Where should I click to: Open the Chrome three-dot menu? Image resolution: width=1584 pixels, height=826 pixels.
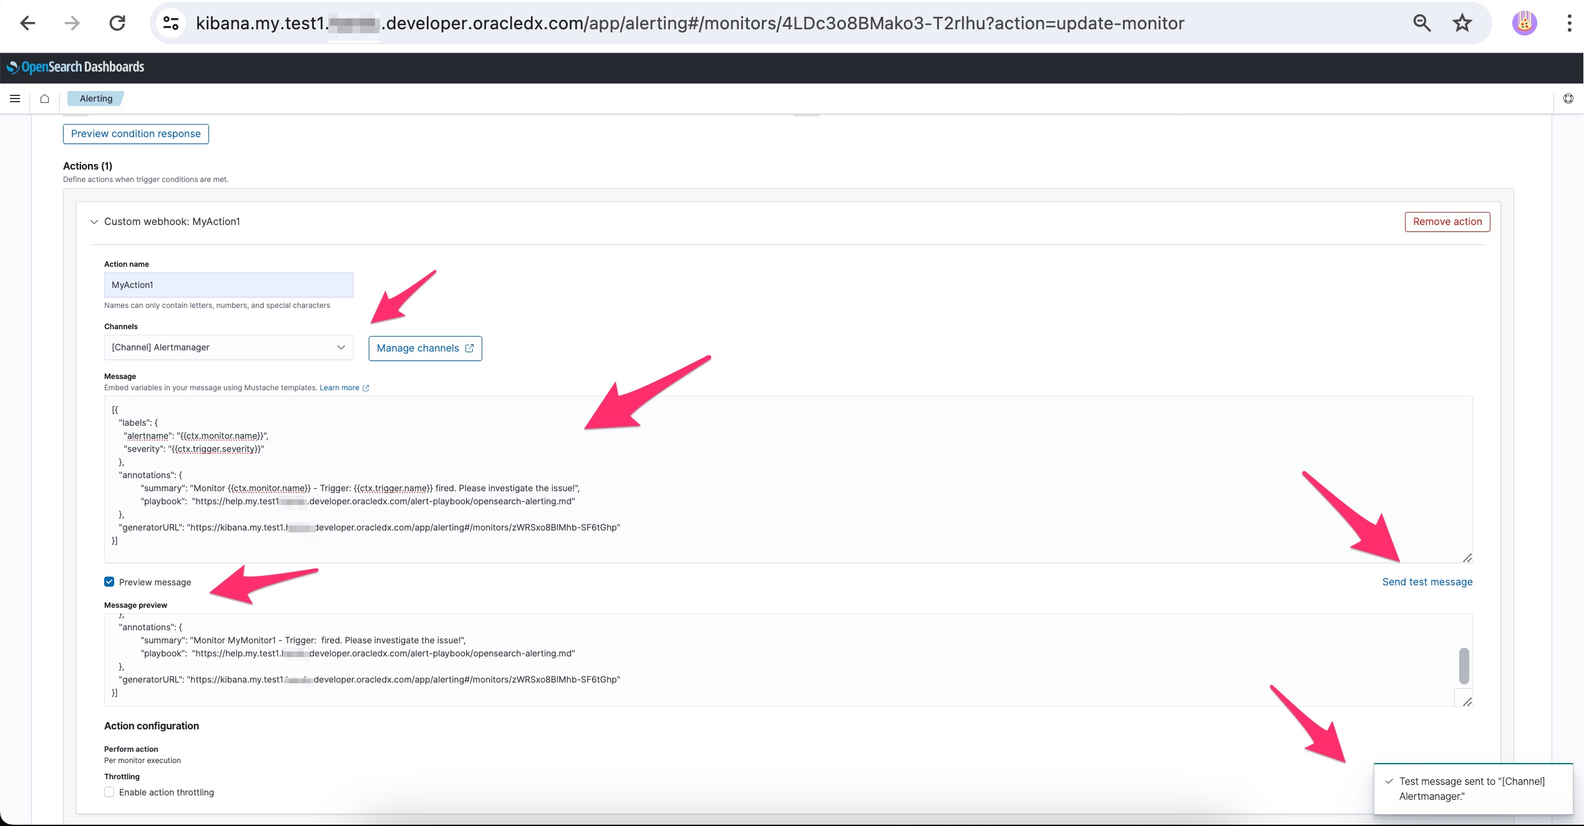[1568, 24]
